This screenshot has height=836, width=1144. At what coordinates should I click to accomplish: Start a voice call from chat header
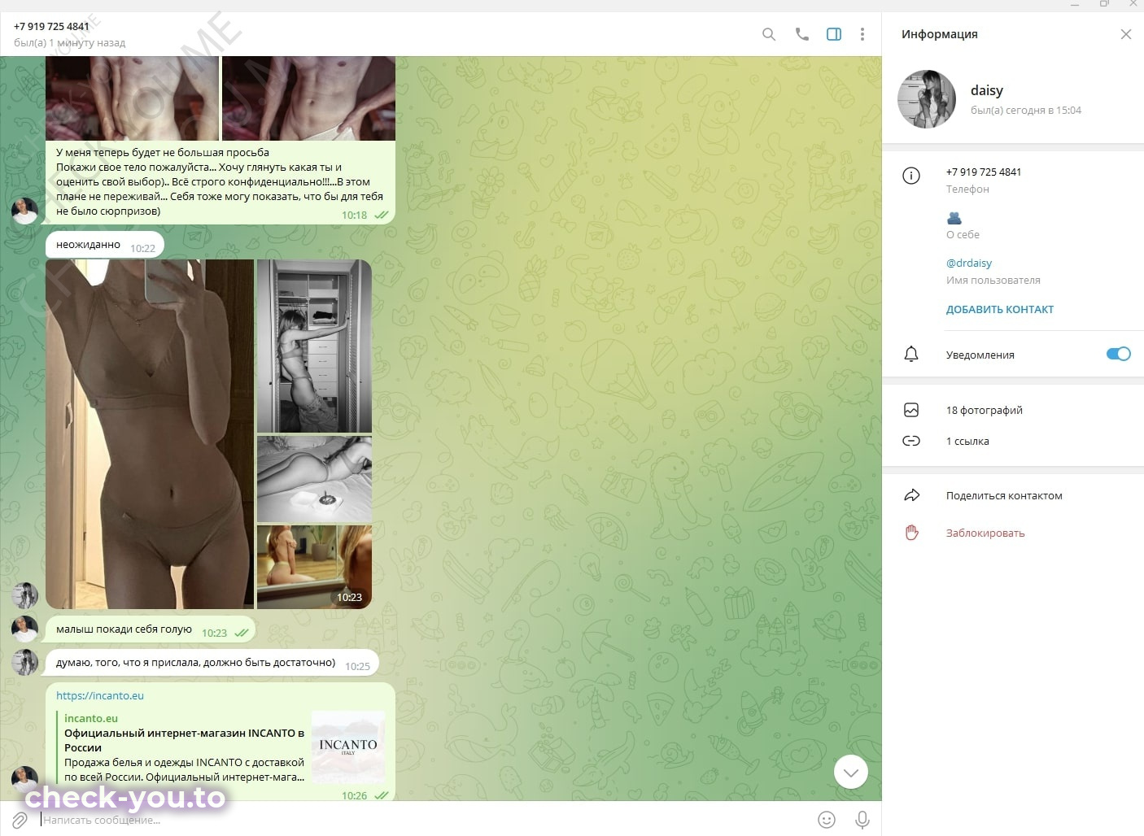click(802, 34)
